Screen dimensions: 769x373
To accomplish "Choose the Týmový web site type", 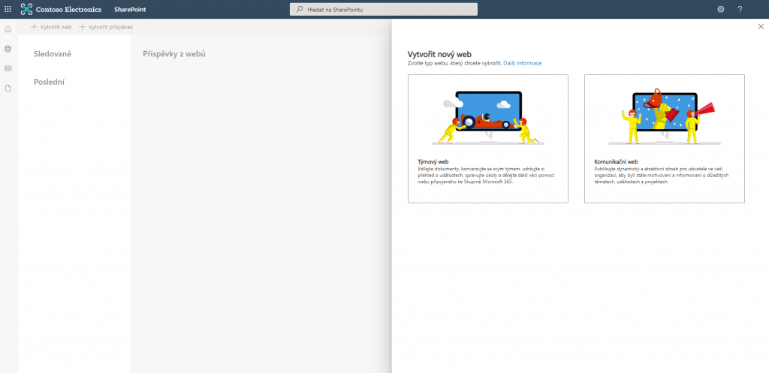I will coord(487,139).
